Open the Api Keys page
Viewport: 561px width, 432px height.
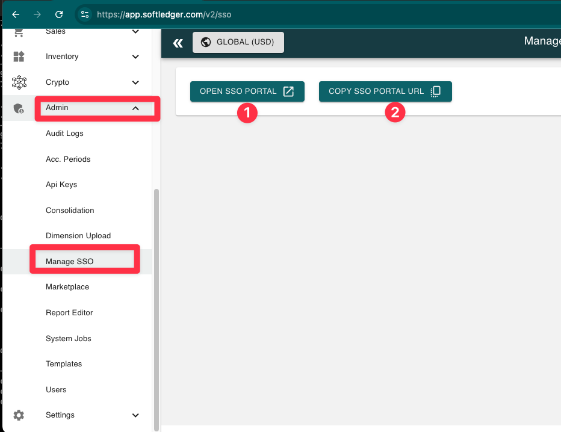point(61,185)
